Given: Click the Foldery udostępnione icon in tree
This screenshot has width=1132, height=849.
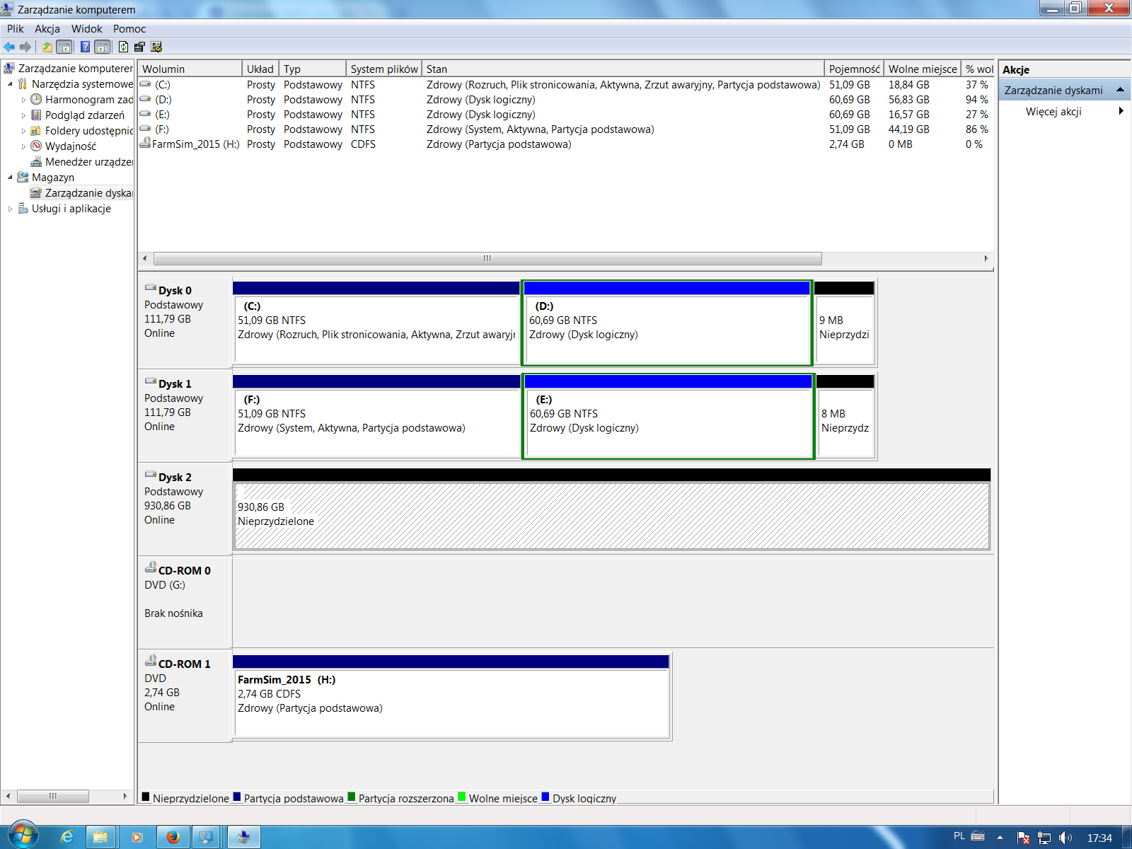Looking at the screenshot, I should click(36, 131).
